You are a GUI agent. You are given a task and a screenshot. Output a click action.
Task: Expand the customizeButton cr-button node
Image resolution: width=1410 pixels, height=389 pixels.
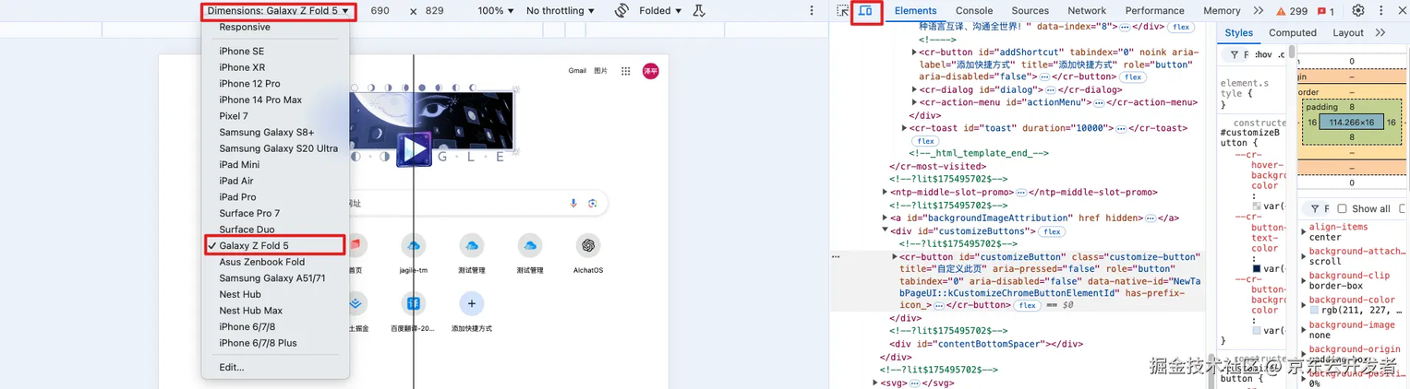click(x=895, y=256)
